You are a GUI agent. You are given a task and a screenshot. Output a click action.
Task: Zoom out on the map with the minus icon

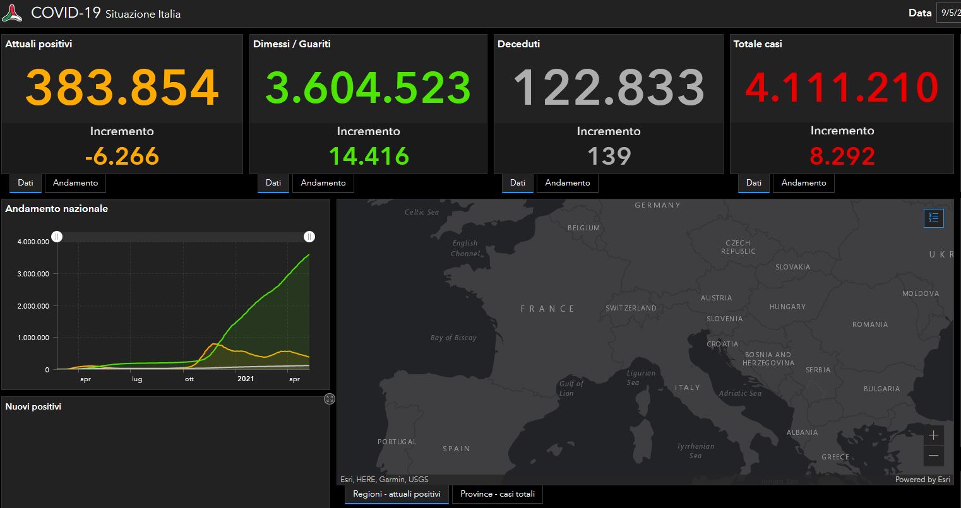[x=933, y=455]
